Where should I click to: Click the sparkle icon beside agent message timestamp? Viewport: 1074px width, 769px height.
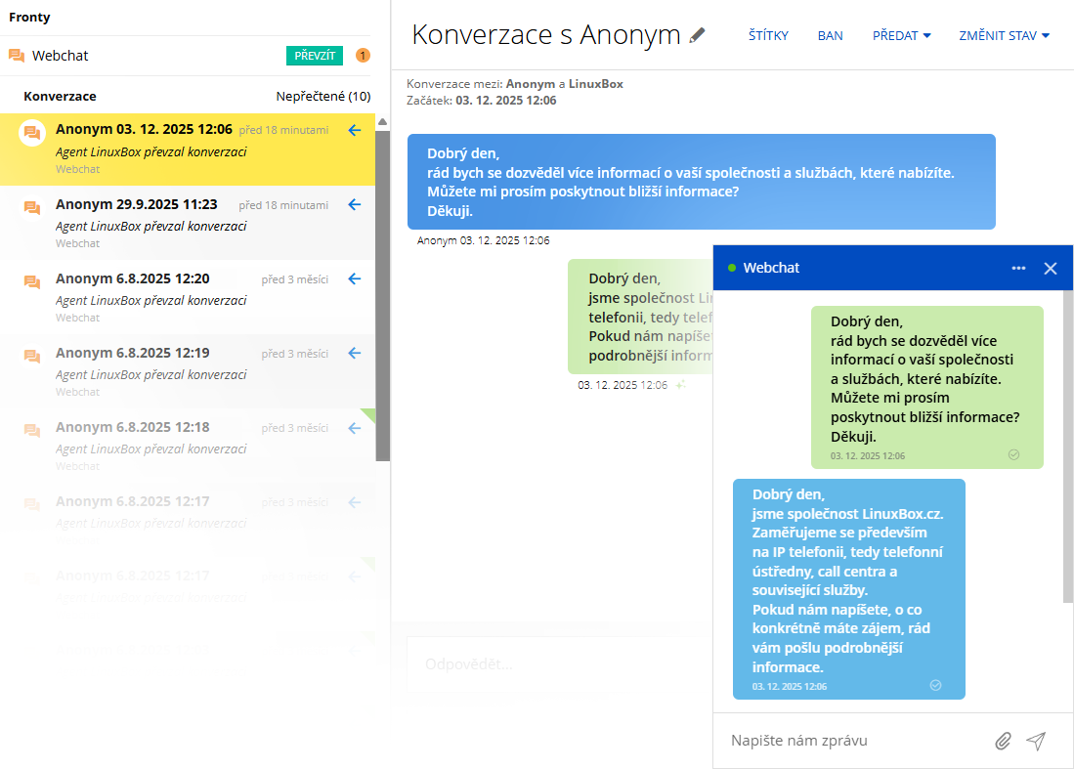pos(681,385)
